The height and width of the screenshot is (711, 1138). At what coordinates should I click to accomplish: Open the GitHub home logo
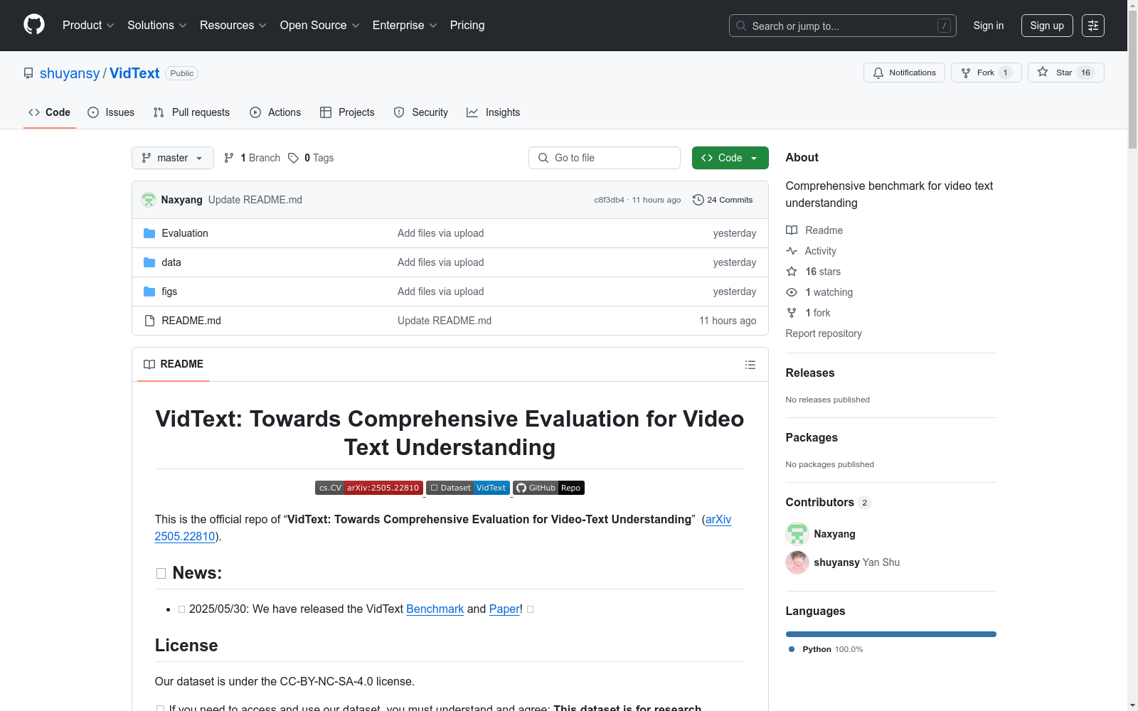coord(34,25)
